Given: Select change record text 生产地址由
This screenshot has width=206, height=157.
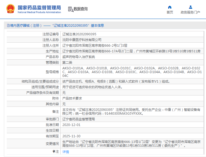Looking at the screenshot, I should (131, 144).
